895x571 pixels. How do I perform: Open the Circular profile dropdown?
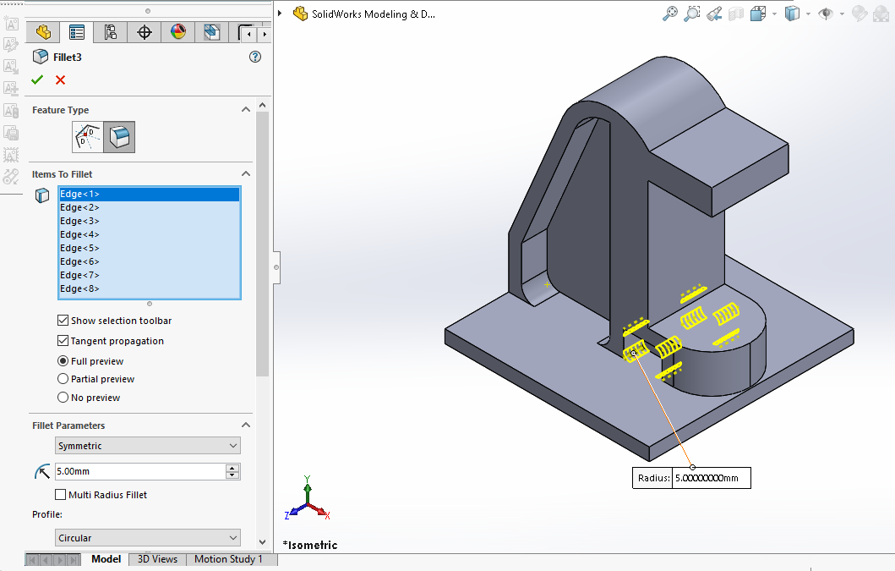(x=148, y=538)
